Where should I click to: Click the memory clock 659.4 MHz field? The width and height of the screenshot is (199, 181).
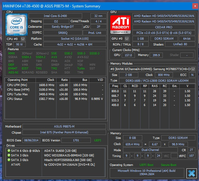pyautogui.click(x=132, y=144)
